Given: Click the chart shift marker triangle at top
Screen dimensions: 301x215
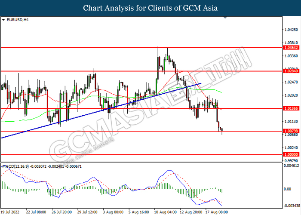Looking at the screenshot, I should [x=225, y=18].
